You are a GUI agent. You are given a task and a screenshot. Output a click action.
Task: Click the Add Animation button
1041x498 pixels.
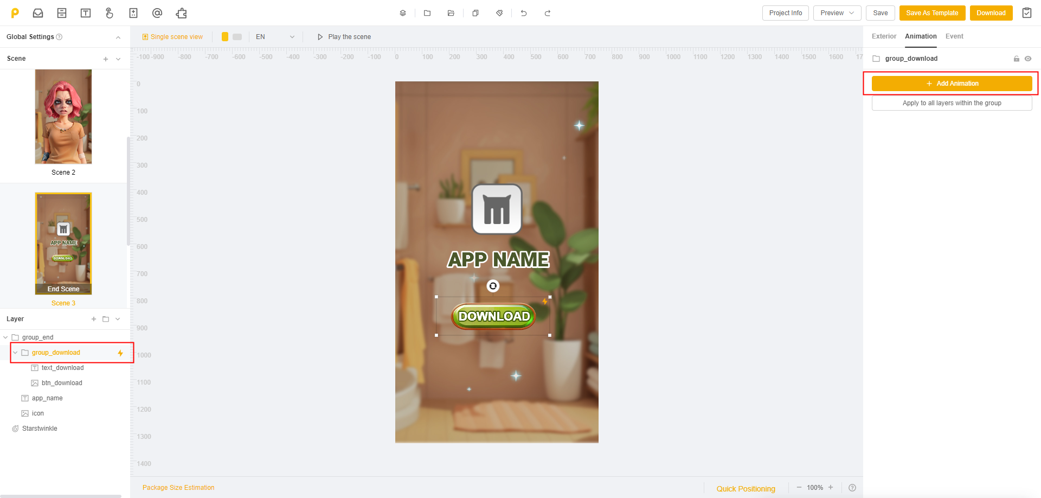pos(952,84)
